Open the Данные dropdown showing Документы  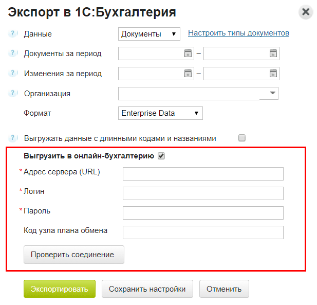[x=149, y=34]
